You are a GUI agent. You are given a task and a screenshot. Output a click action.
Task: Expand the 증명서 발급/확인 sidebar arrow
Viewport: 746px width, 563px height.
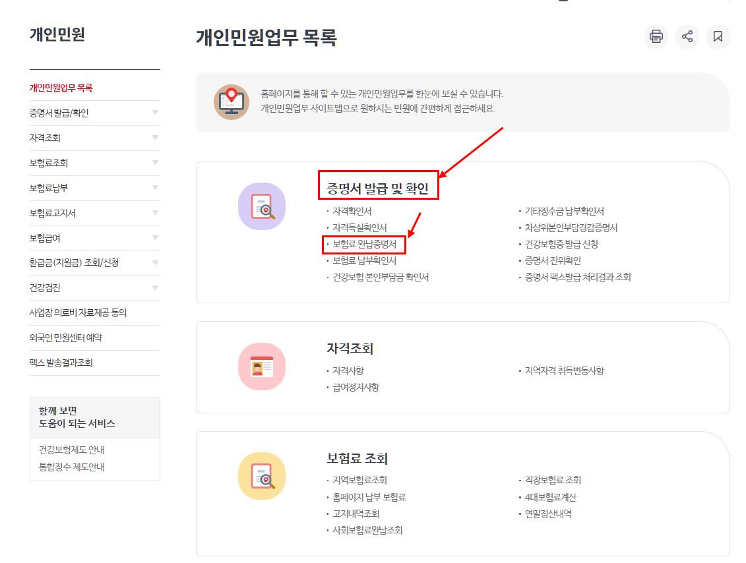155,113
